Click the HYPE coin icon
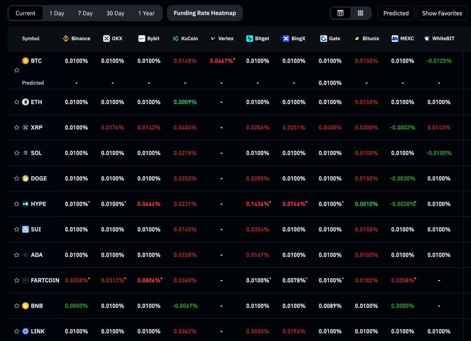 point(26,204)
